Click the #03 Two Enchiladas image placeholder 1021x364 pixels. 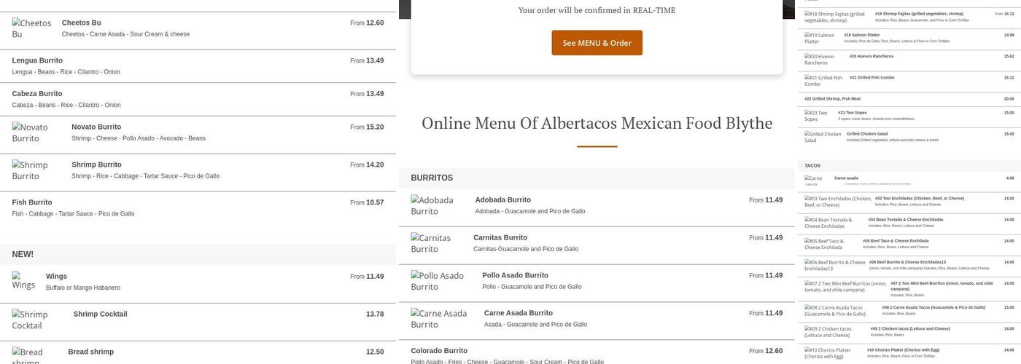[x=837, y=202]
